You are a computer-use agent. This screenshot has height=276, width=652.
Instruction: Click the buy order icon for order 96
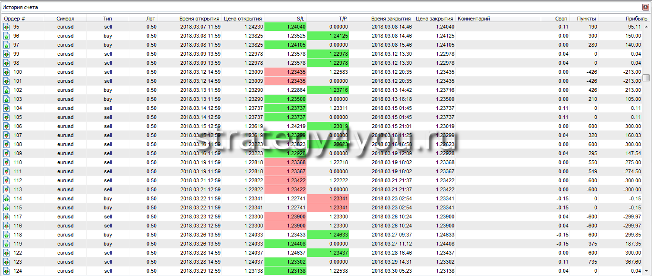pyautogui.click(x=7, y=36)
